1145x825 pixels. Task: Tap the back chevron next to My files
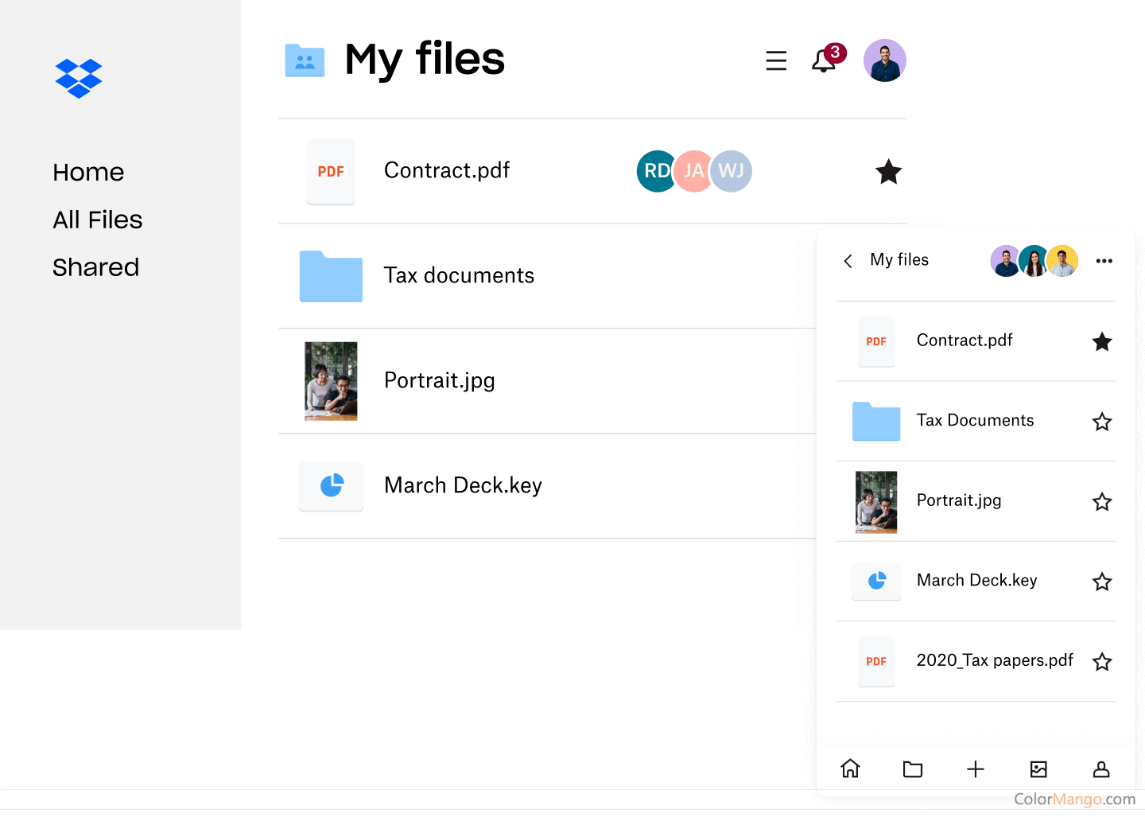[848, 260]
